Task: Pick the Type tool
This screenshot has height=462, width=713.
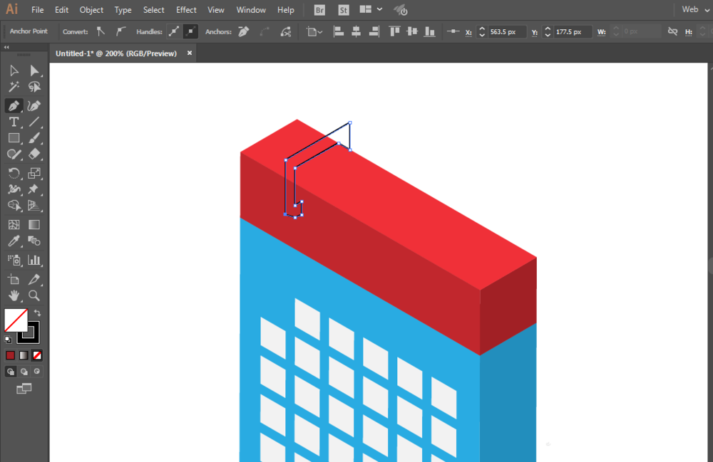Action: [14, 122]
